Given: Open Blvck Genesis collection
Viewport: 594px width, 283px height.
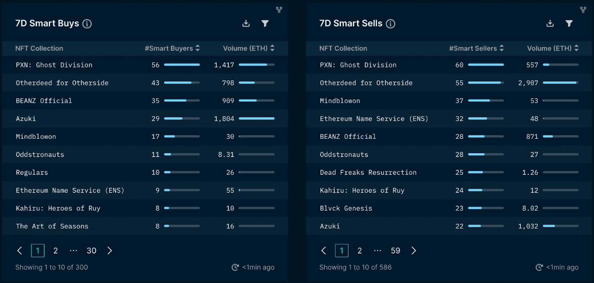Looking at the screenshot, I should click(x=346, y=208).
